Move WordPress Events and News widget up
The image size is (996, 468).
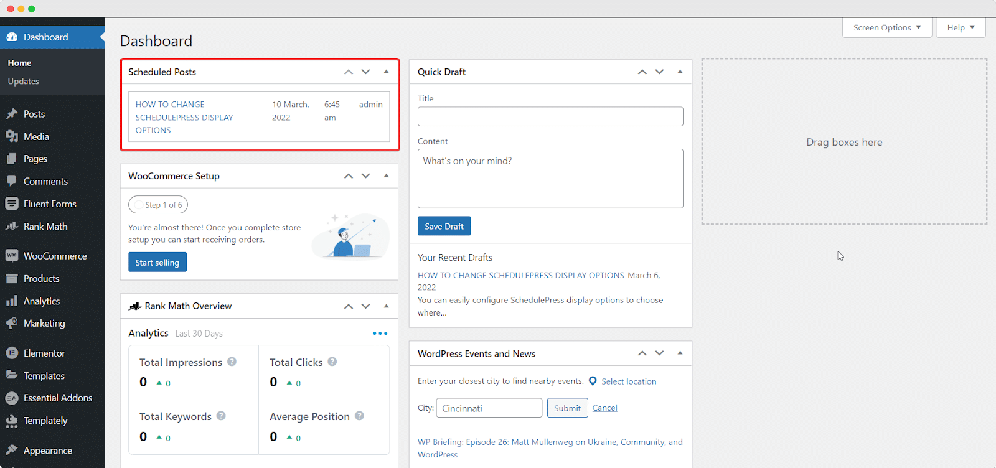pos(642,353)
